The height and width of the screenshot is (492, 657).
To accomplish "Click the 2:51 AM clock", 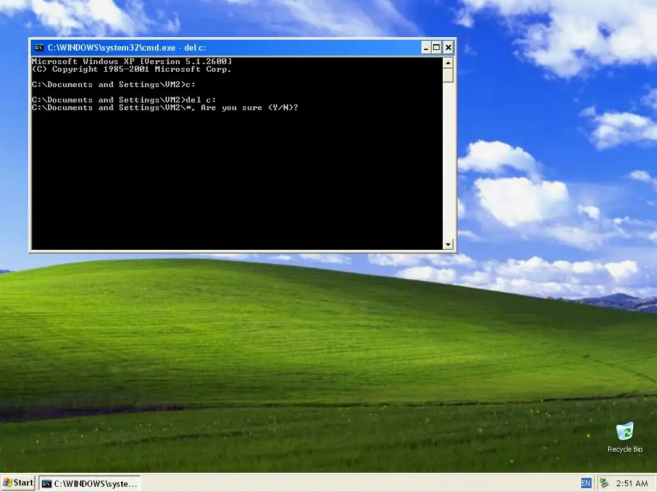I will (x=631, y=484).
